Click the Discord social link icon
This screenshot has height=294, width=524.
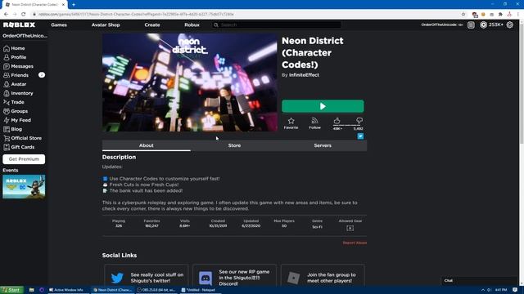[x=206, y=278]
